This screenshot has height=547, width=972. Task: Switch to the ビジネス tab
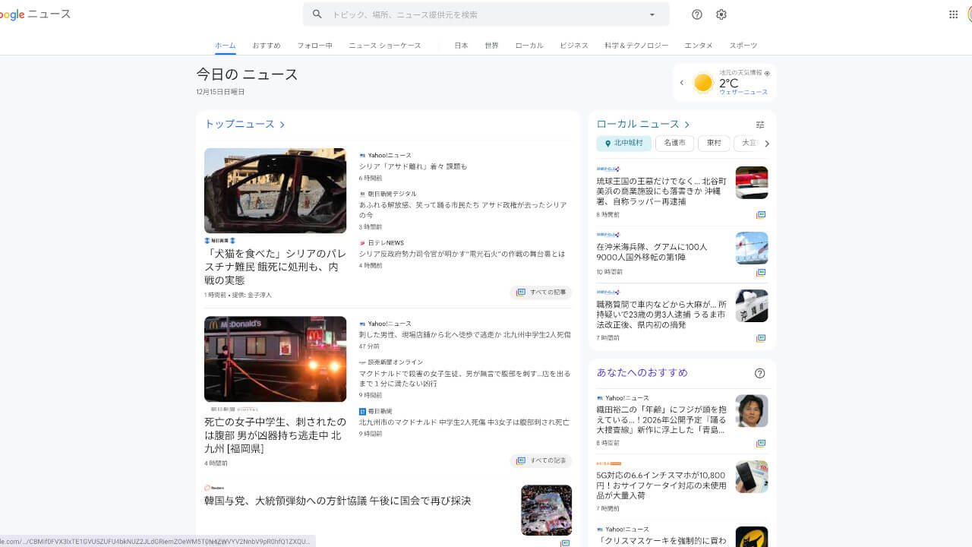pos(573,45)
